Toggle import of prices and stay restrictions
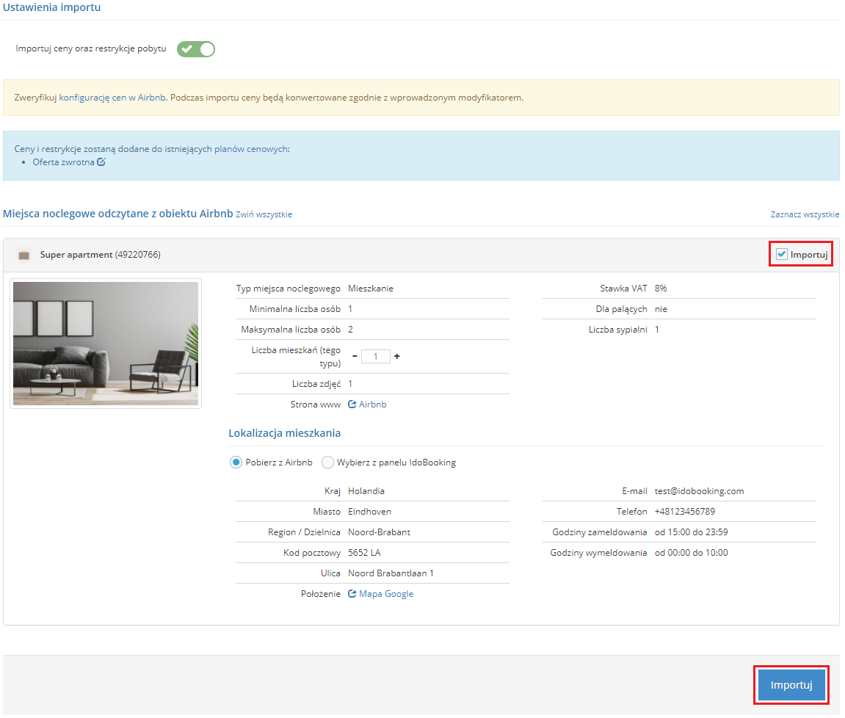Screen dimensions: 845x718 point(196,49)
